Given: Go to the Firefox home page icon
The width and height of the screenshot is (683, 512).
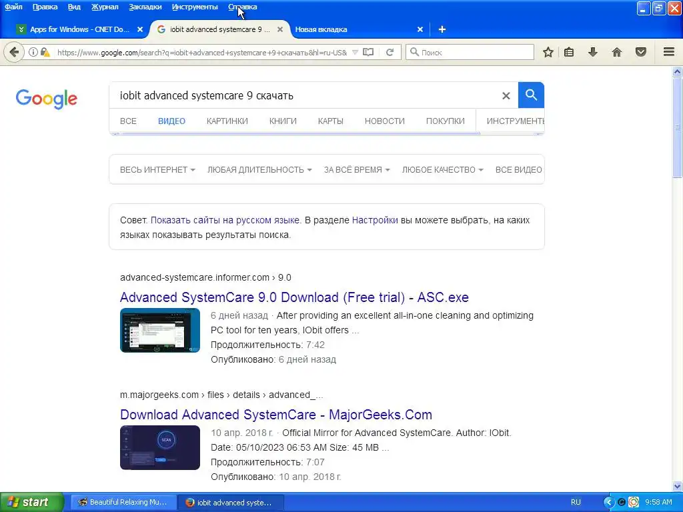Looking at the screenshot, I should pyautogui.click(x=617, y=52).
